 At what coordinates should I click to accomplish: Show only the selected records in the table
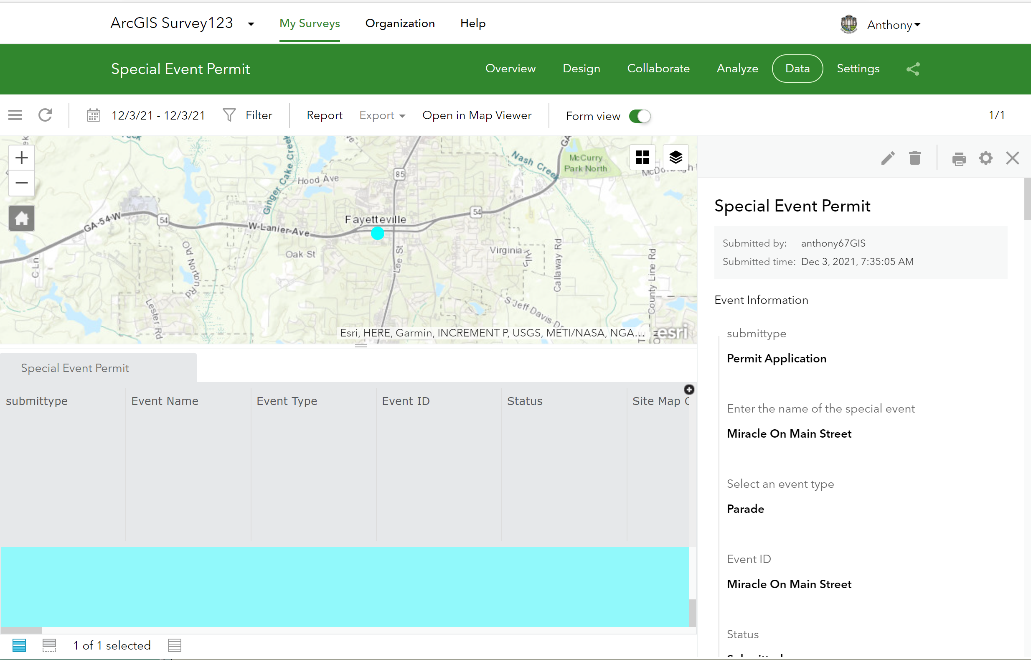click(49, 645)
